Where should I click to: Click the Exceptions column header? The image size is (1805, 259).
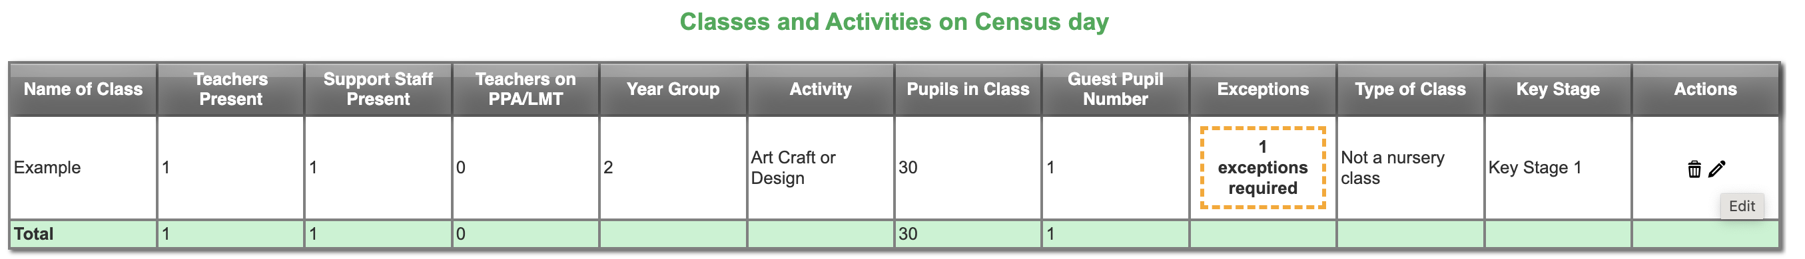(x=1263, y=90)
